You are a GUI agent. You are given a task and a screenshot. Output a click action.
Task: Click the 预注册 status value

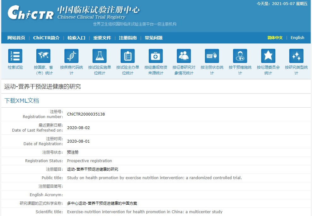[73, 152]
